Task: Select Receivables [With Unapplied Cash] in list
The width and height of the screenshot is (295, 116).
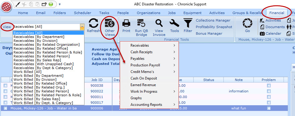Action: (48, 64)
